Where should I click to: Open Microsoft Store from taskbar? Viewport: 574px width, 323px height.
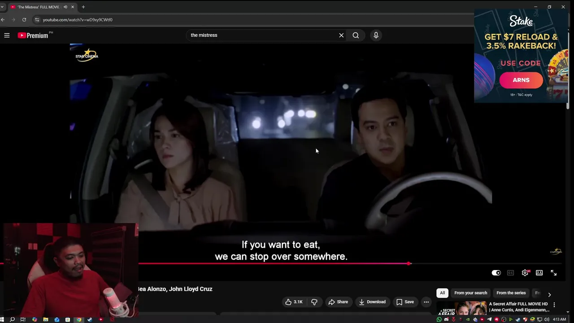click(x=68, y=319)
